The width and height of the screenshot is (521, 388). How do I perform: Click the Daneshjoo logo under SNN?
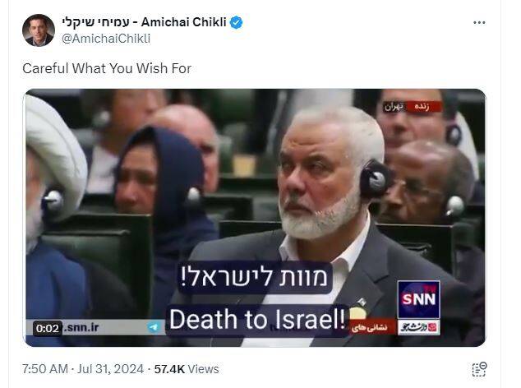click(x=418, y=327)
